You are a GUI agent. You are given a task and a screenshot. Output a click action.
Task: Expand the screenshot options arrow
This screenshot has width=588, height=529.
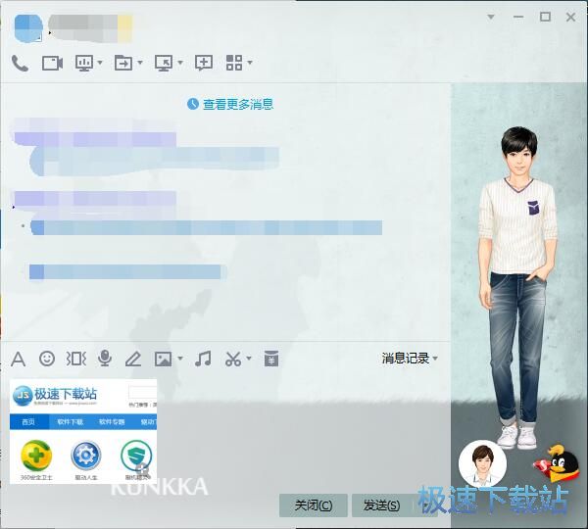(x=249, y=359)
